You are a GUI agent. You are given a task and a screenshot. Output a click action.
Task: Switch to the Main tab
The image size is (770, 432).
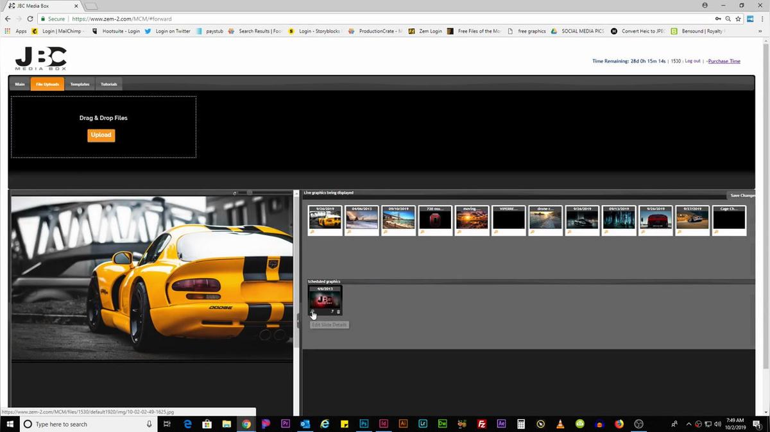pos(20,84)
